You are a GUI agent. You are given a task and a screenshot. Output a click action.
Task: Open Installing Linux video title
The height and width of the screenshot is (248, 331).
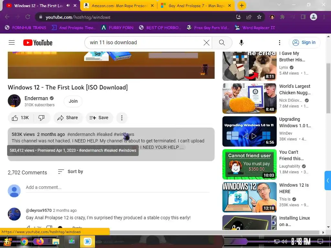click(294, 221)
